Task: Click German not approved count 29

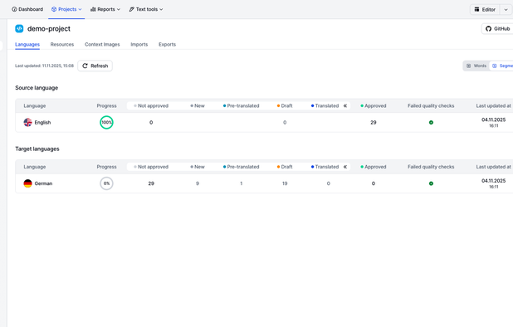Action: 151,183
